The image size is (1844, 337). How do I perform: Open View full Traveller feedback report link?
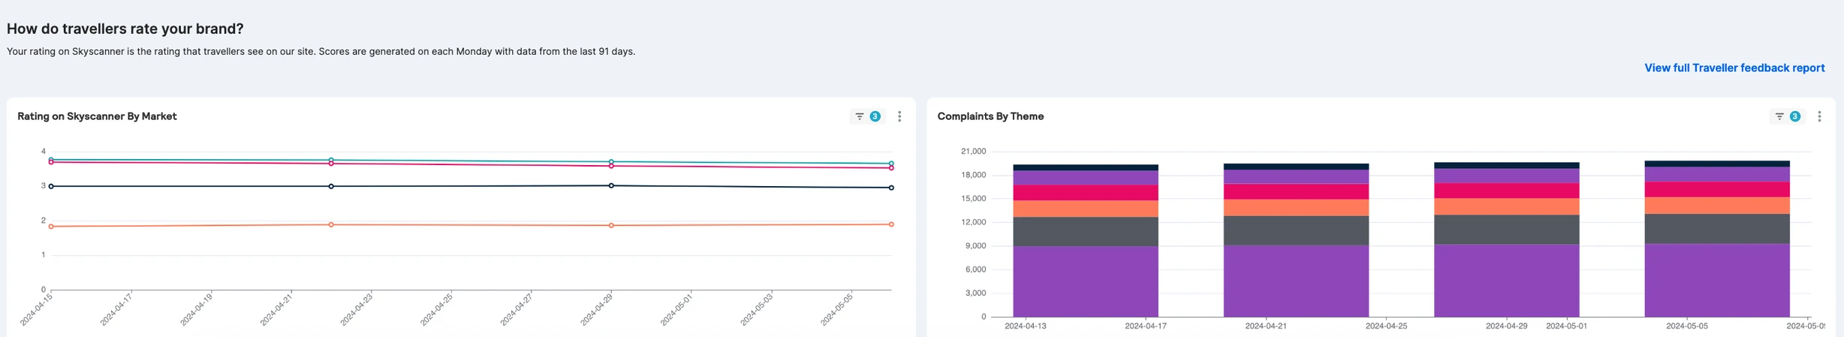(x=1734, y=68)
